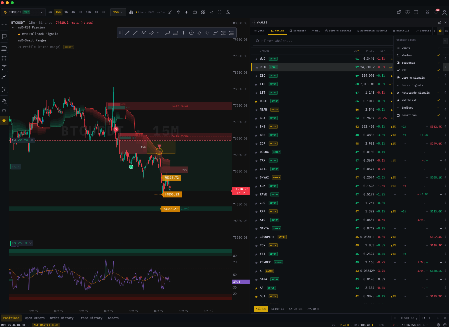449x327 pixels.
Task: Toggle Screener list visibility
Action: pyautogui.click(x=418, y=63)
